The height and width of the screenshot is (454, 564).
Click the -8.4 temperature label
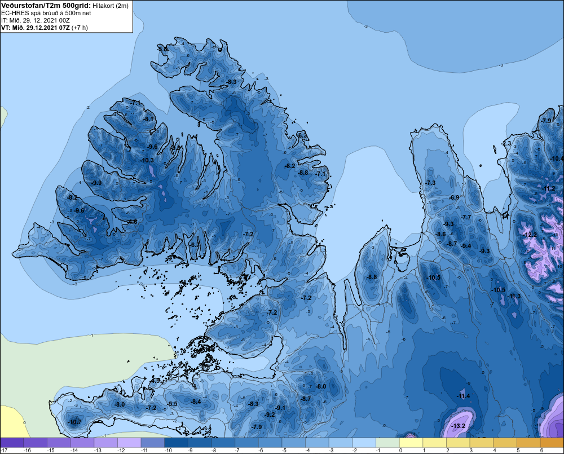196,402
